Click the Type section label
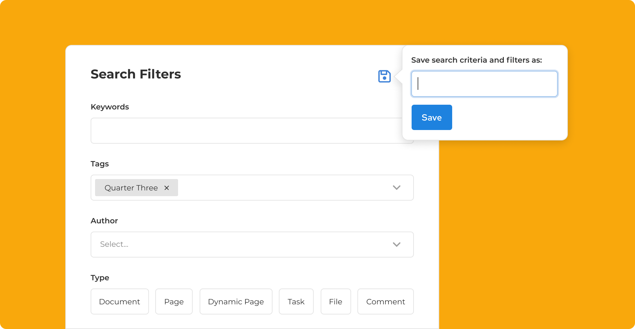The image size is (635, 329). tap(100, 278)
